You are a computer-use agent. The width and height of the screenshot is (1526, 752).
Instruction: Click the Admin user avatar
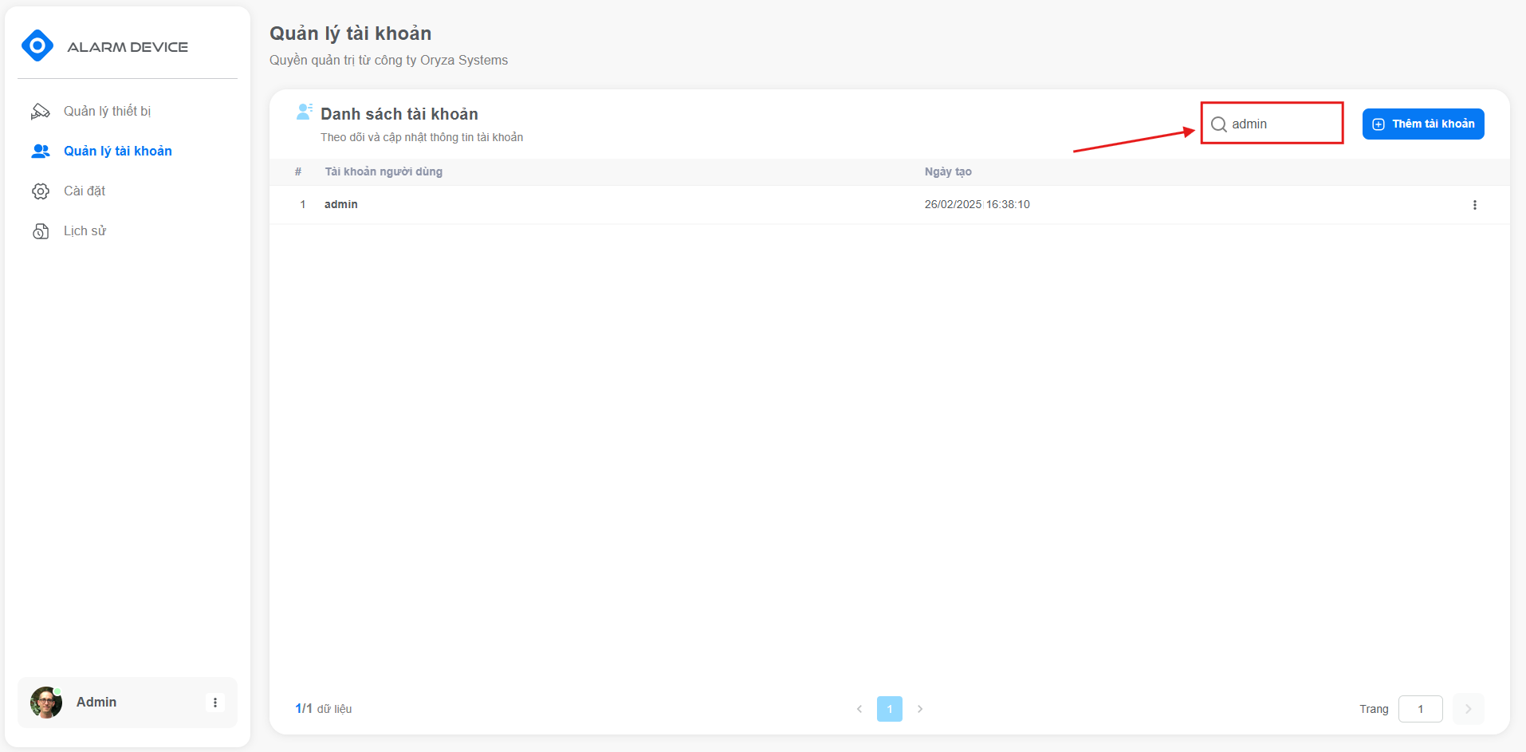pyautogui.click(x=46, y=703)
